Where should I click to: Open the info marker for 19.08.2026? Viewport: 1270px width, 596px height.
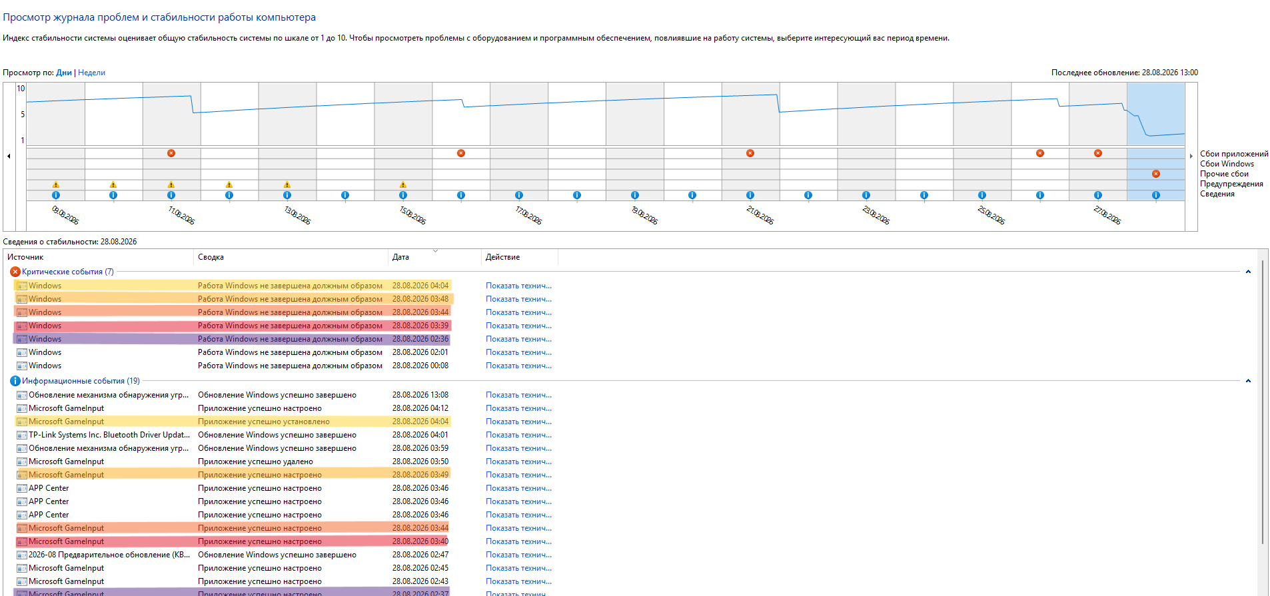tap(635, 195)
